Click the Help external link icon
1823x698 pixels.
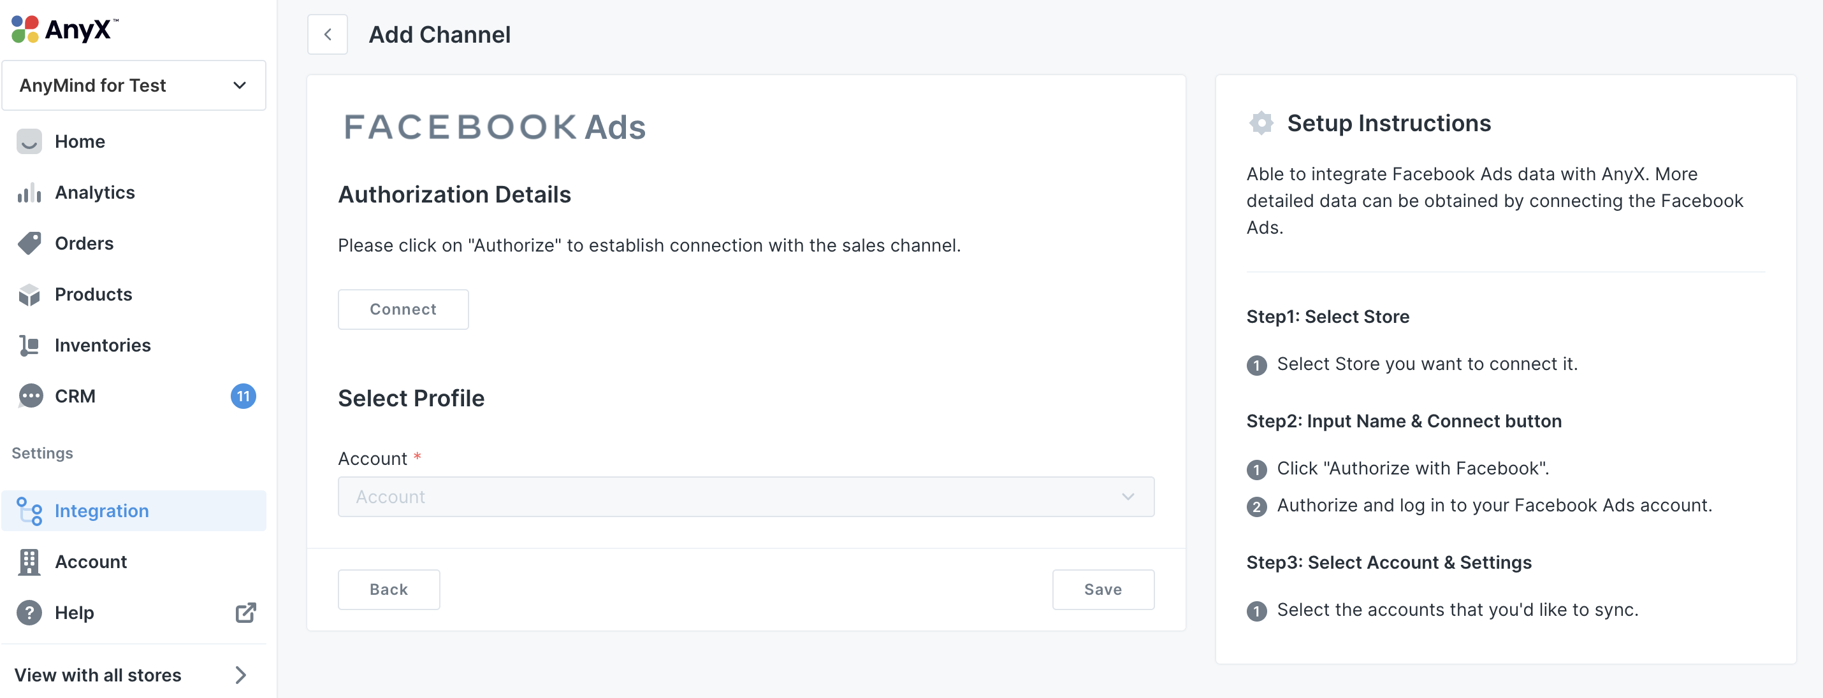(x=245, y=613)
